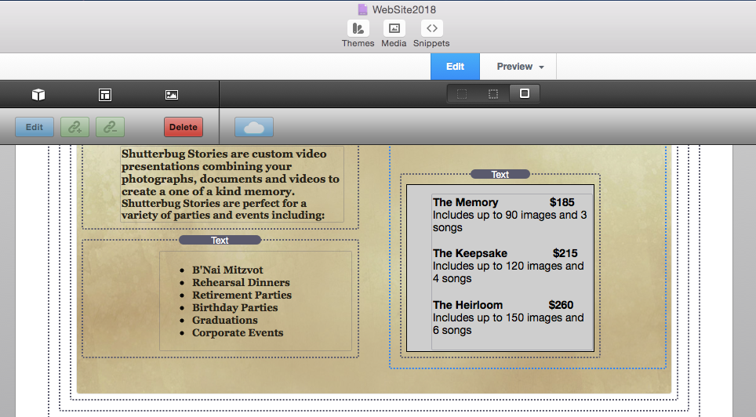Click the red Delete button
756x417 pixels.
pos(184,127)
